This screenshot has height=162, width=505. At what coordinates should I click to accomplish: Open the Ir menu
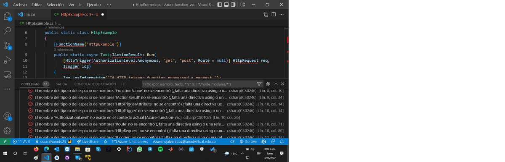pos(80,5)
